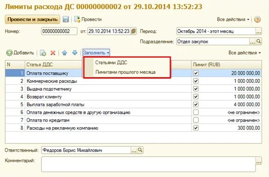Screen dimensions: 269x177
Task: Open the top Все действия dropdown
Action: (233, 20)
